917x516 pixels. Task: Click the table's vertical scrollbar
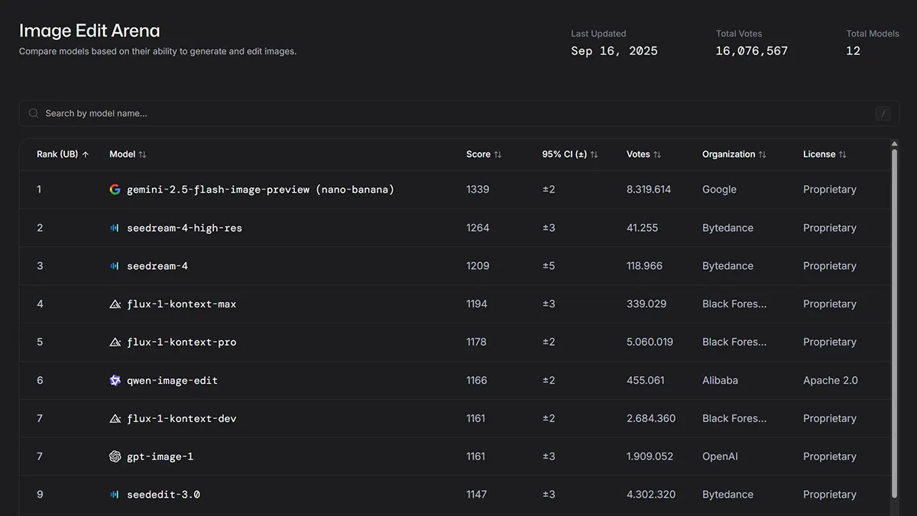pyautogui.click(x=894, y=321)
